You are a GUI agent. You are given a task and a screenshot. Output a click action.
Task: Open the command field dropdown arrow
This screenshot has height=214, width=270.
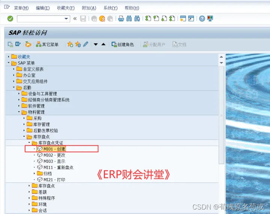[66, 19]
